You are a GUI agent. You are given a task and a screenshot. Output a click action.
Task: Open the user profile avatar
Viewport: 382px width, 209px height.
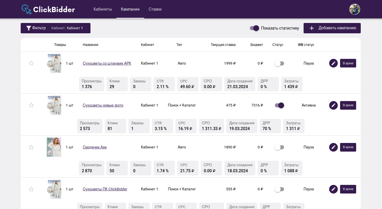354,9
